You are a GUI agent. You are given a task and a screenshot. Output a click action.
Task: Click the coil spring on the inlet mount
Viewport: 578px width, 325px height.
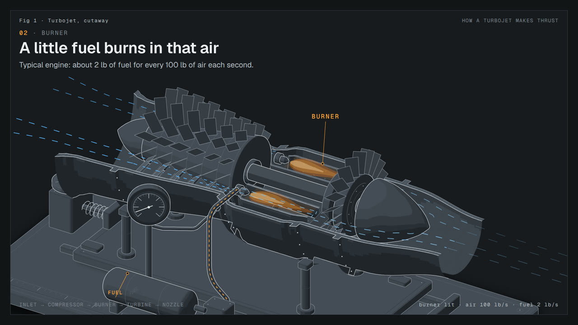94,210
